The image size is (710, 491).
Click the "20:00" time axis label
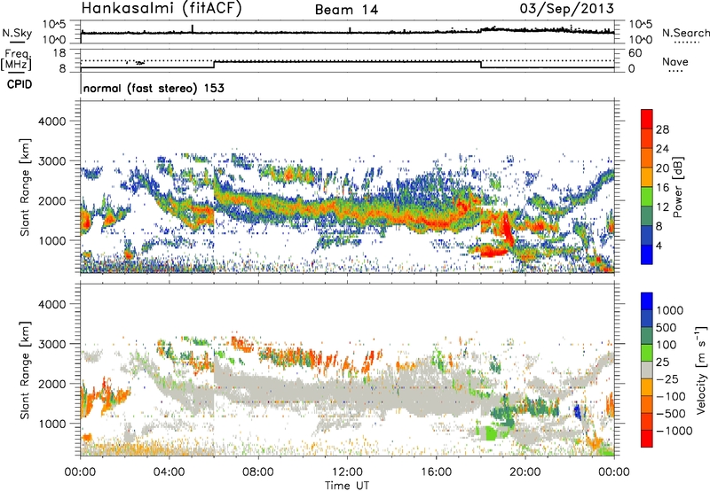(x=525, y=472)
